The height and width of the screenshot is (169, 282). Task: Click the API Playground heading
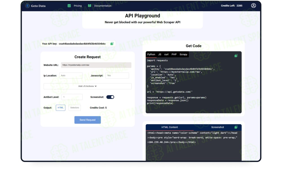[x=142, y=16]
